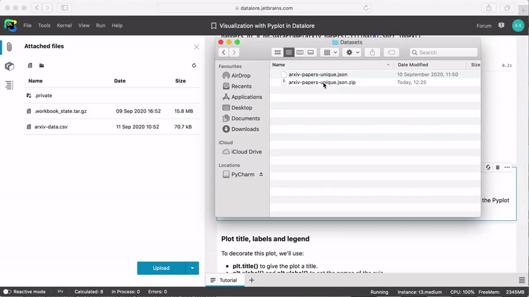Open sheets list menu at bottom right

tap(522, 280)
